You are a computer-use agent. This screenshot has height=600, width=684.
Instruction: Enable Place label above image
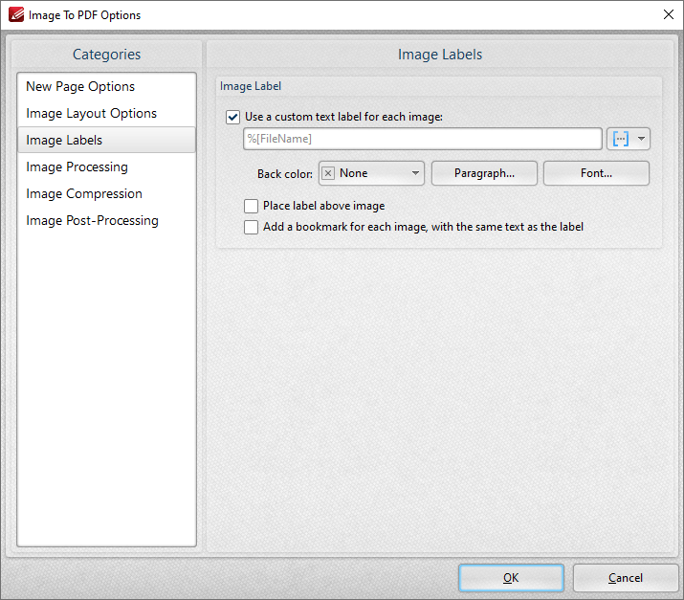tap(251, 206)
